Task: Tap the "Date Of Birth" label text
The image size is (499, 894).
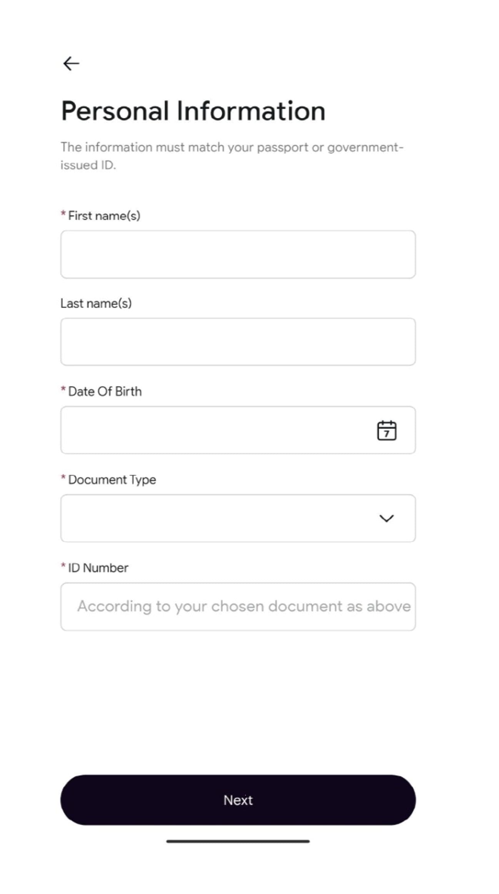Action: point(105,392)
